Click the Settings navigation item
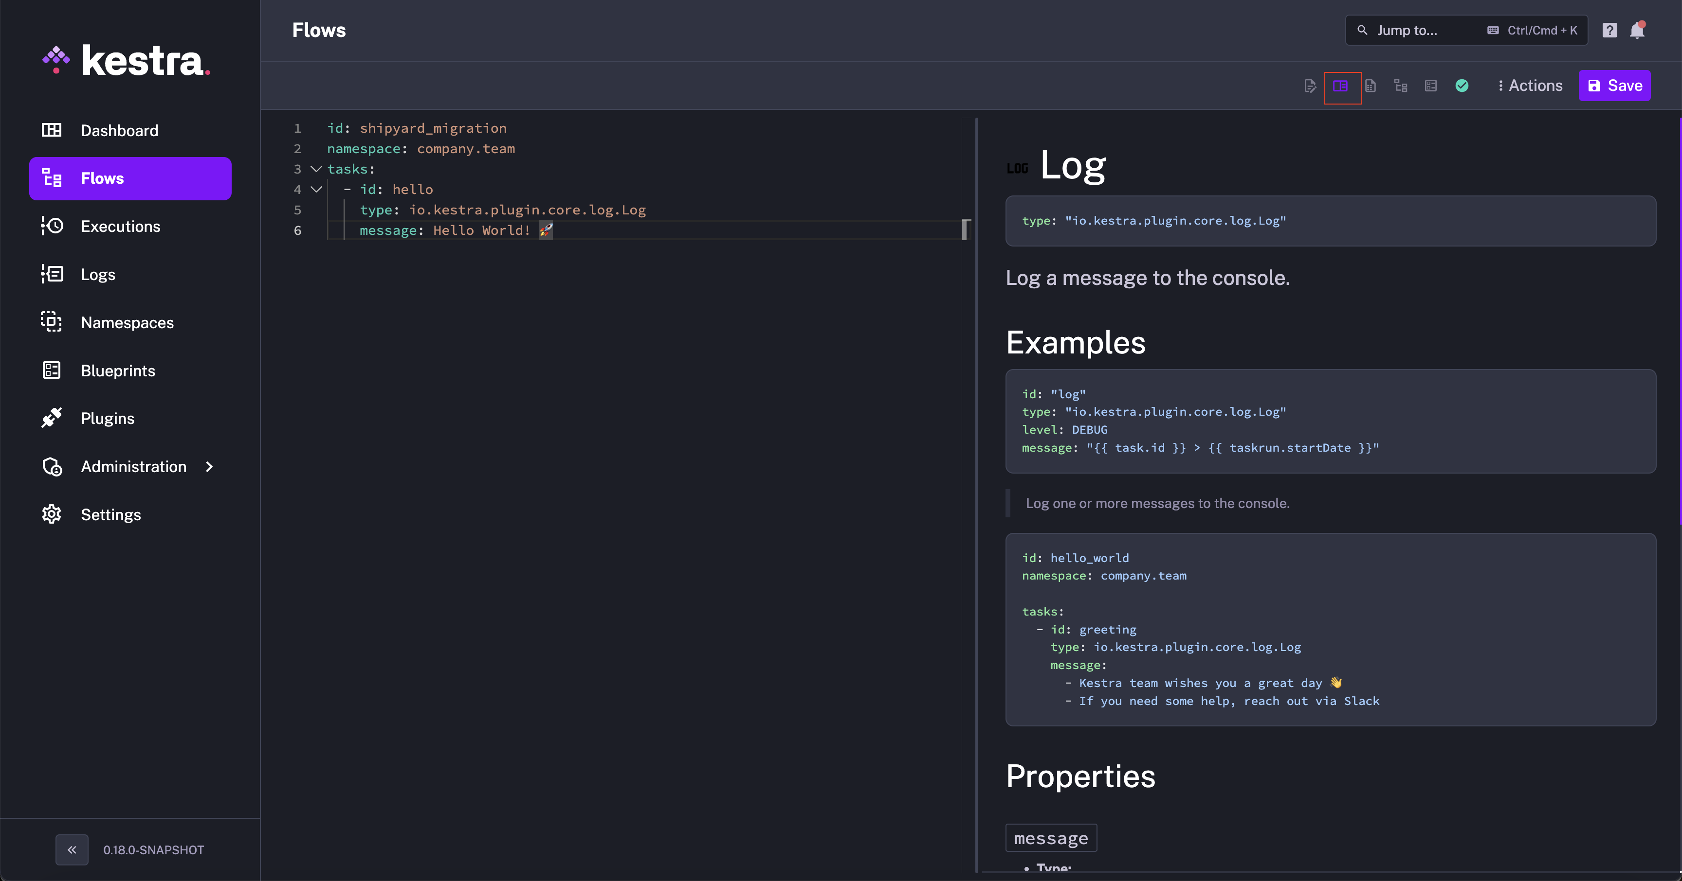The image size is (1682, 881). pyautogui.click(x=110, y=514)
